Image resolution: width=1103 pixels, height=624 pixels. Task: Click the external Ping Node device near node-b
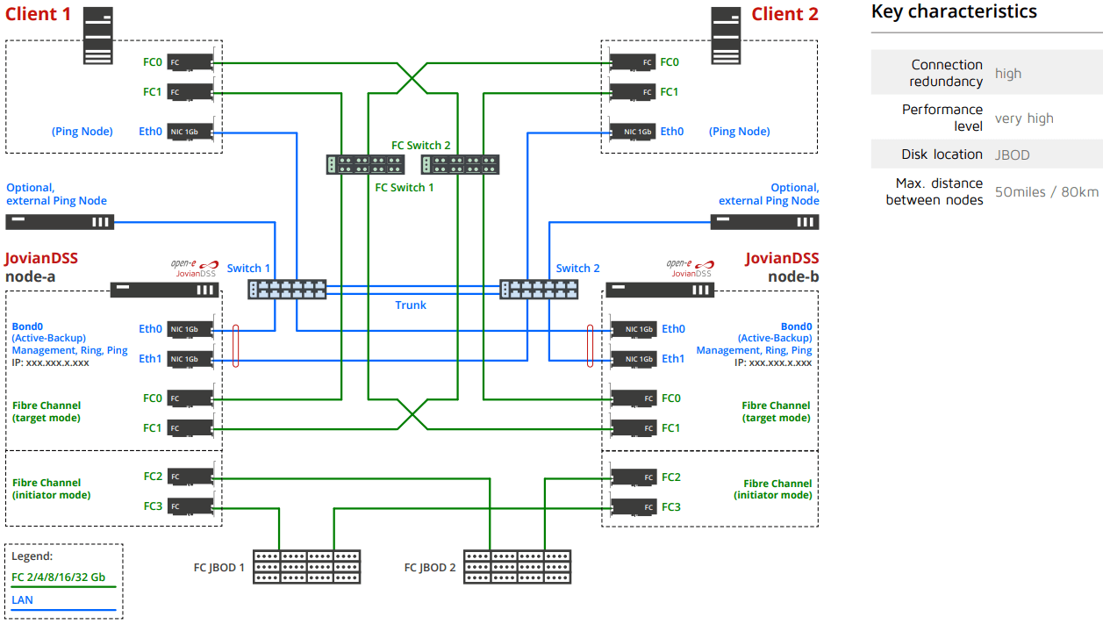(764, 223)
